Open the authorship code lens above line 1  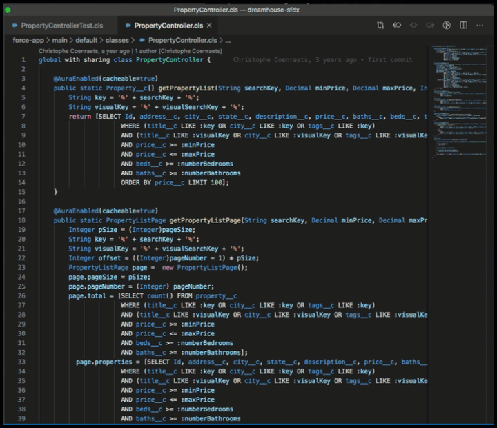point(130,51)
